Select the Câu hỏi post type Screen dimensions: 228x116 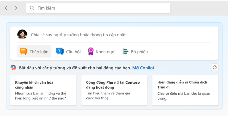click(x=68, y=51)
